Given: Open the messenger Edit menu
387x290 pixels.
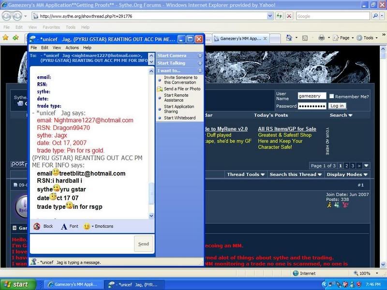Looking at the screenshot, I should 45,47.
